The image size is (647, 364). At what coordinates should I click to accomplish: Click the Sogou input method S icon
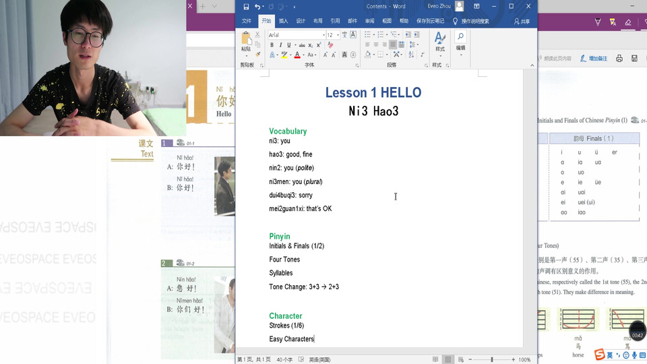point(600,355)
